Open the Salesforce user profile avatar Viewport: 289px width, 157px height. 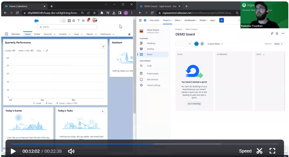pyautogui.click(x=95, y=20)
